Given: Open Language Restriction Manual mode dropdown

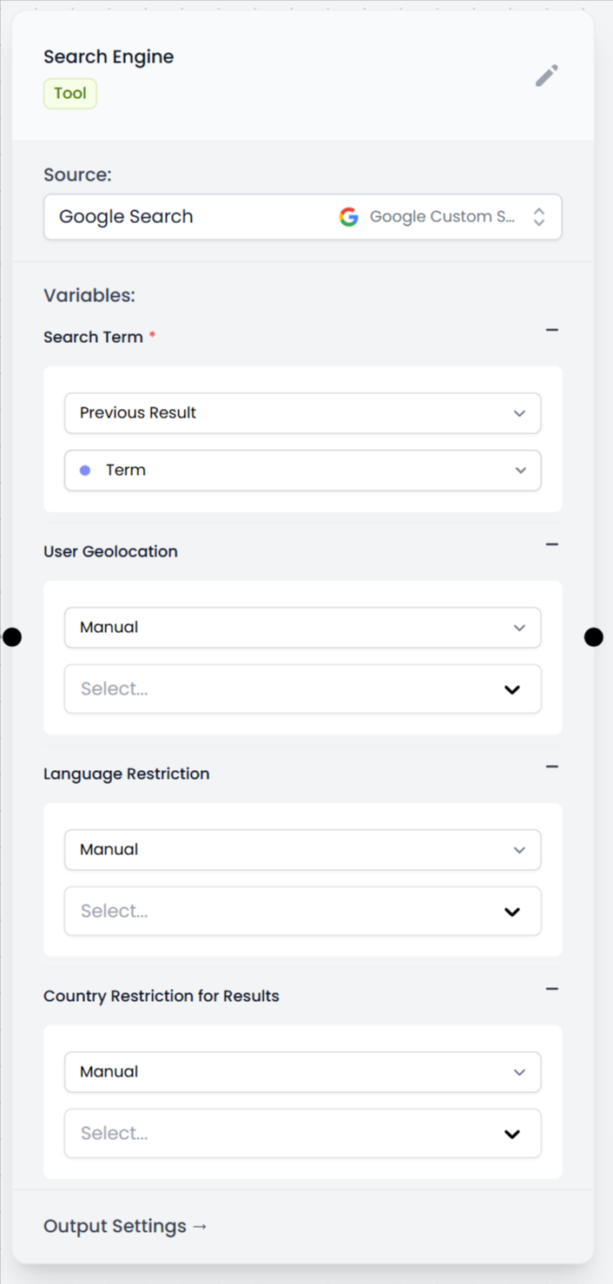Looking at the screenshot, I should point(302,850).
